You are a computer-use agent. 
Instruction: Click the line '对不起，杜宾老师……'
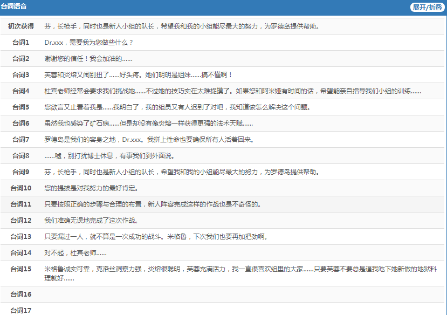[75, 253]
